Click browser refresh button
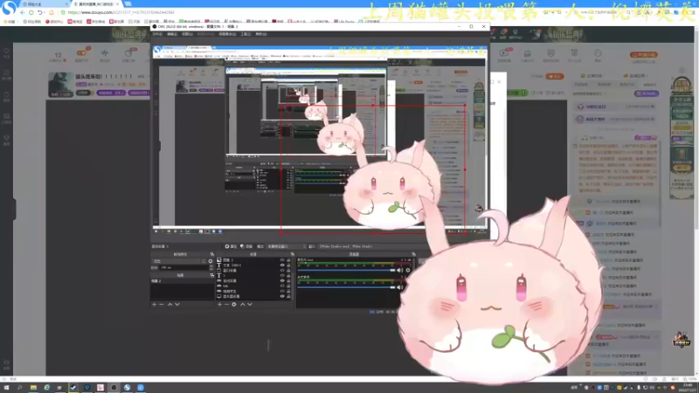Viewport: 699px width, 393px height. click(31, 12)
